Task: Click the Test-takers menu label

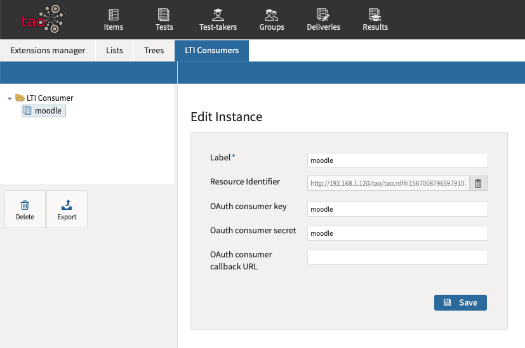Action: coord(218,27)
